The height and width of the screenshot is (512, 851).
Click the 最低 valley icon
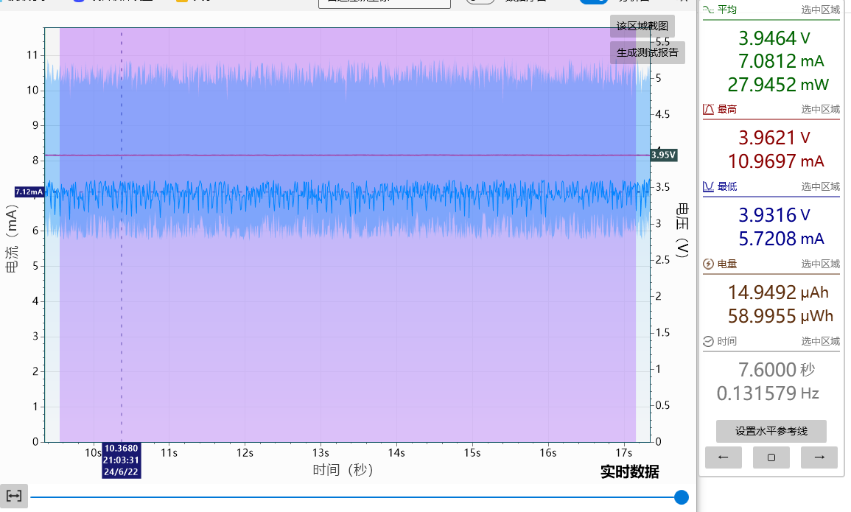[x=708, y=186]
